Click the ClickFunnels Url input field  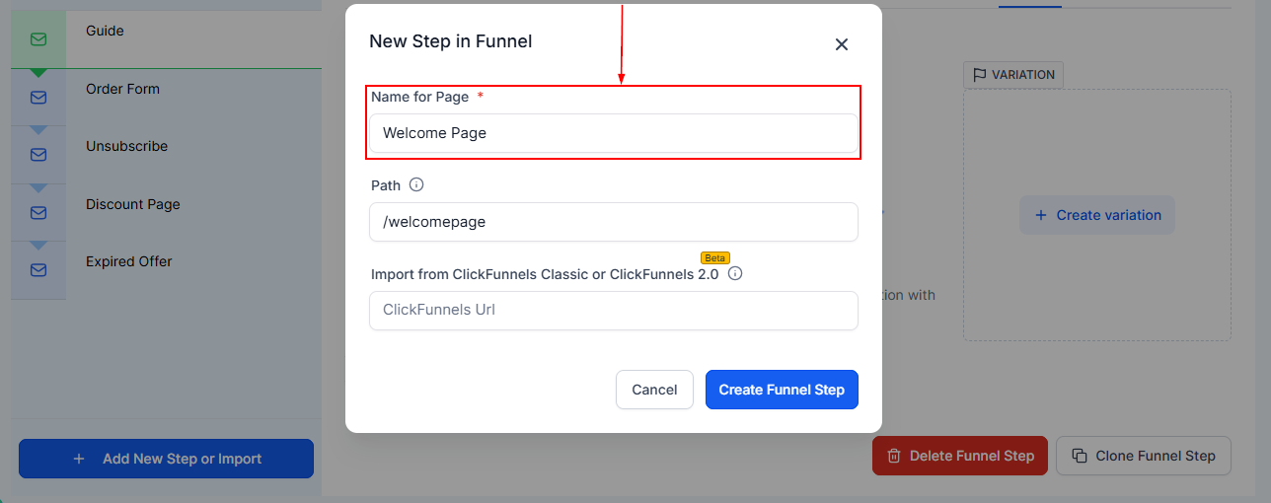point(614,311)
